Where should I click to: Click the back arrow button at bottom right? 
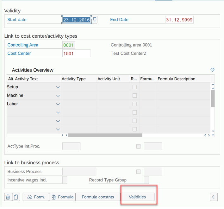point(214,197)
